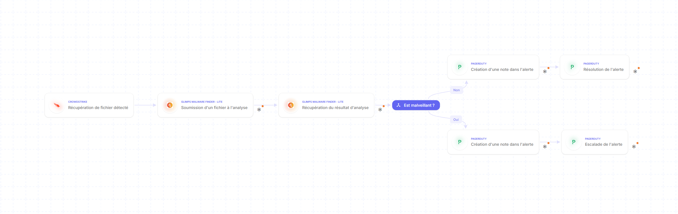This screenshot has height=214, width=678.
Task: Click Glimps icon on Soumission d'un fichier node
Action: tap(170, 105)
